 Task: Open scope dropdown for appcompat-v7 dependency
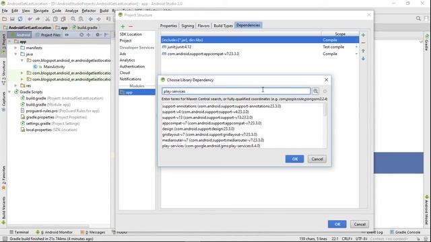[356, 54]
